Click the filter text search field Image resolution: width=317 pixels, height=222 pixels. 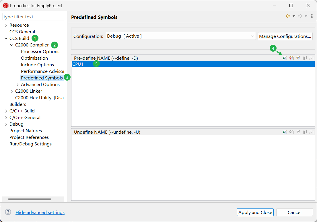point(33,17)
